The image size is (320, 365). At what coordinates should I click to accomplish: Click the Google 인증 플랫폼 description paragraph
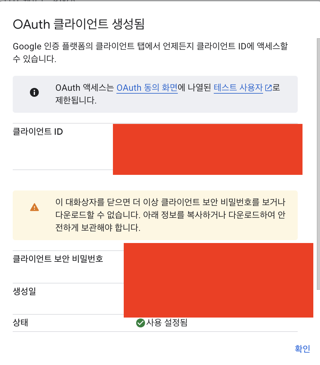click(150, 53)
